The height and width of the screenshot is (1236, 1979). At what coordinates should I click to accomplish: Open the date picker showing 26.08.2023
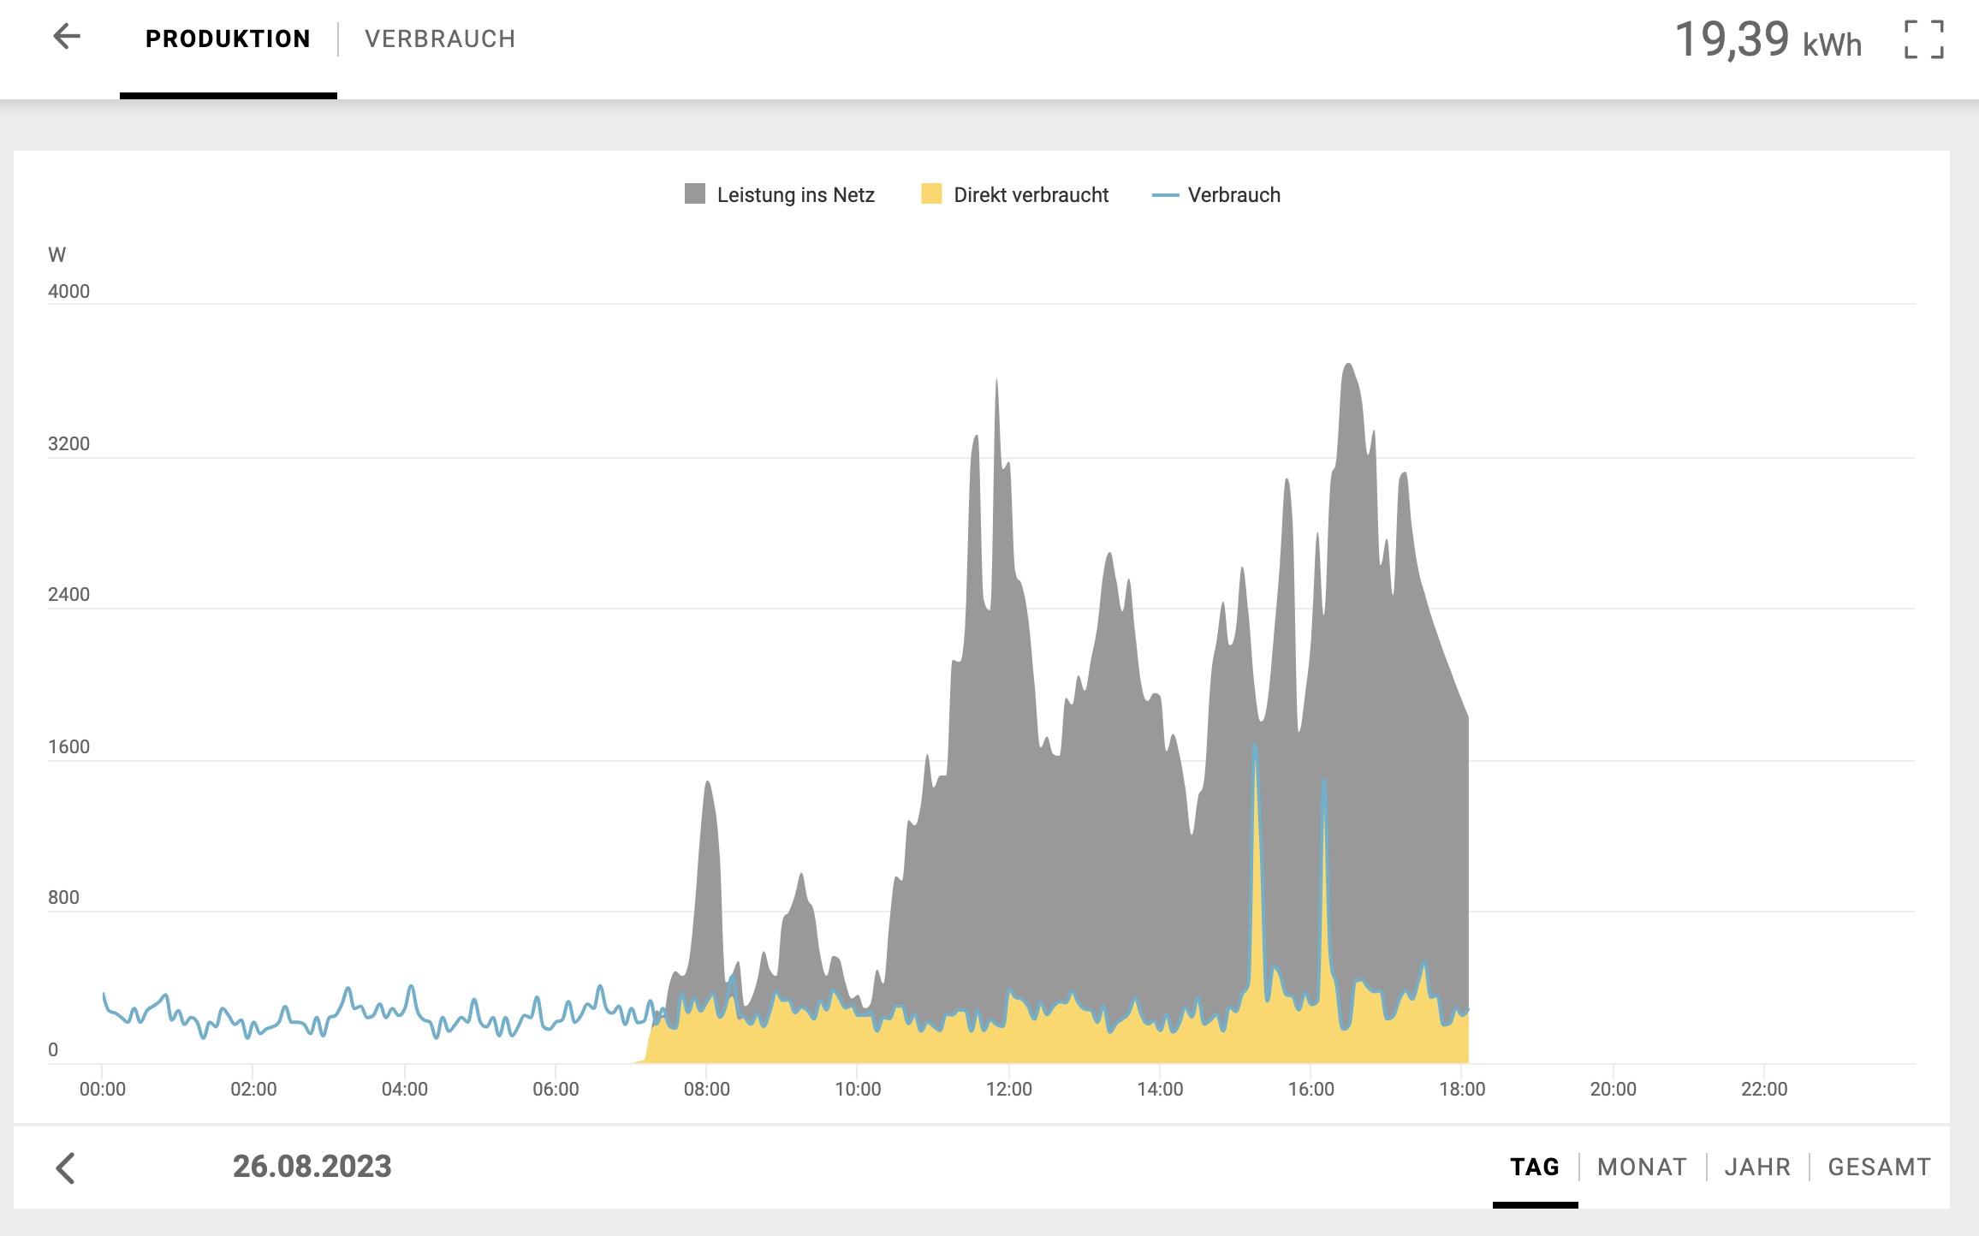(x=312, y=1167)
